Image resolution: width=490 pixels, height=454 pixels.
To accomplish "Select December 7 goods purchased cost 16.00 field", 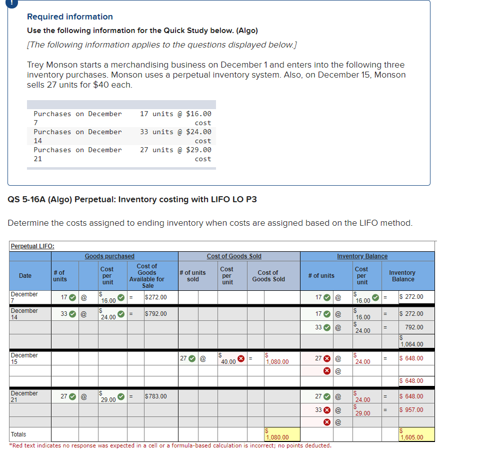I will (x=112, y=297).
